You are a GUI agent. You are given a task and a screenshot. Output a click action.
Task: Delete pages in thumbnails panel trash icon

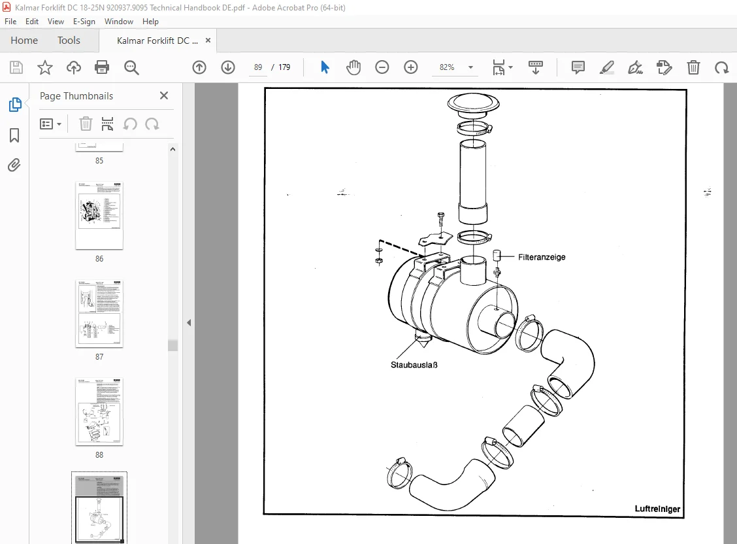86,124
